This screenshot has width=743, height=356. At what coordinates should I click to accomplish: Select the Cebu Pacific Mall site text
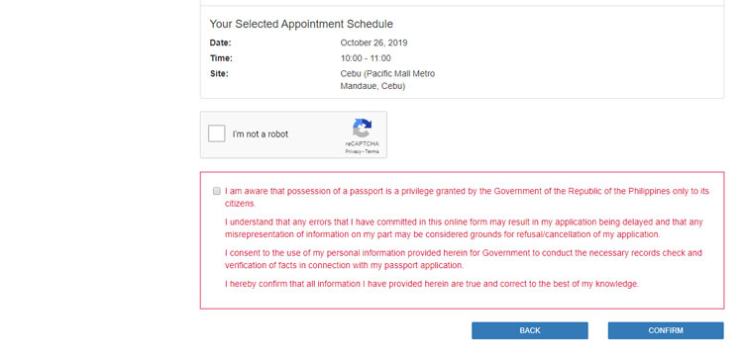387,80
